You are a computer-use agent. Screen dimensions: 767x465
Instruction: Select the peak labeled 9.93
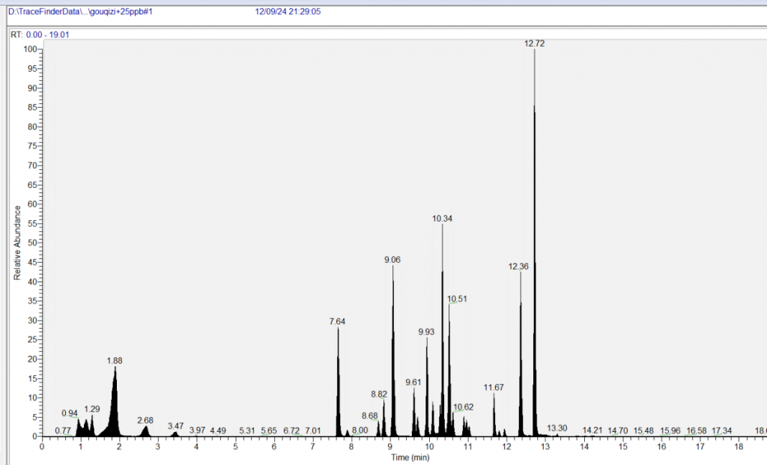point(426,332)
